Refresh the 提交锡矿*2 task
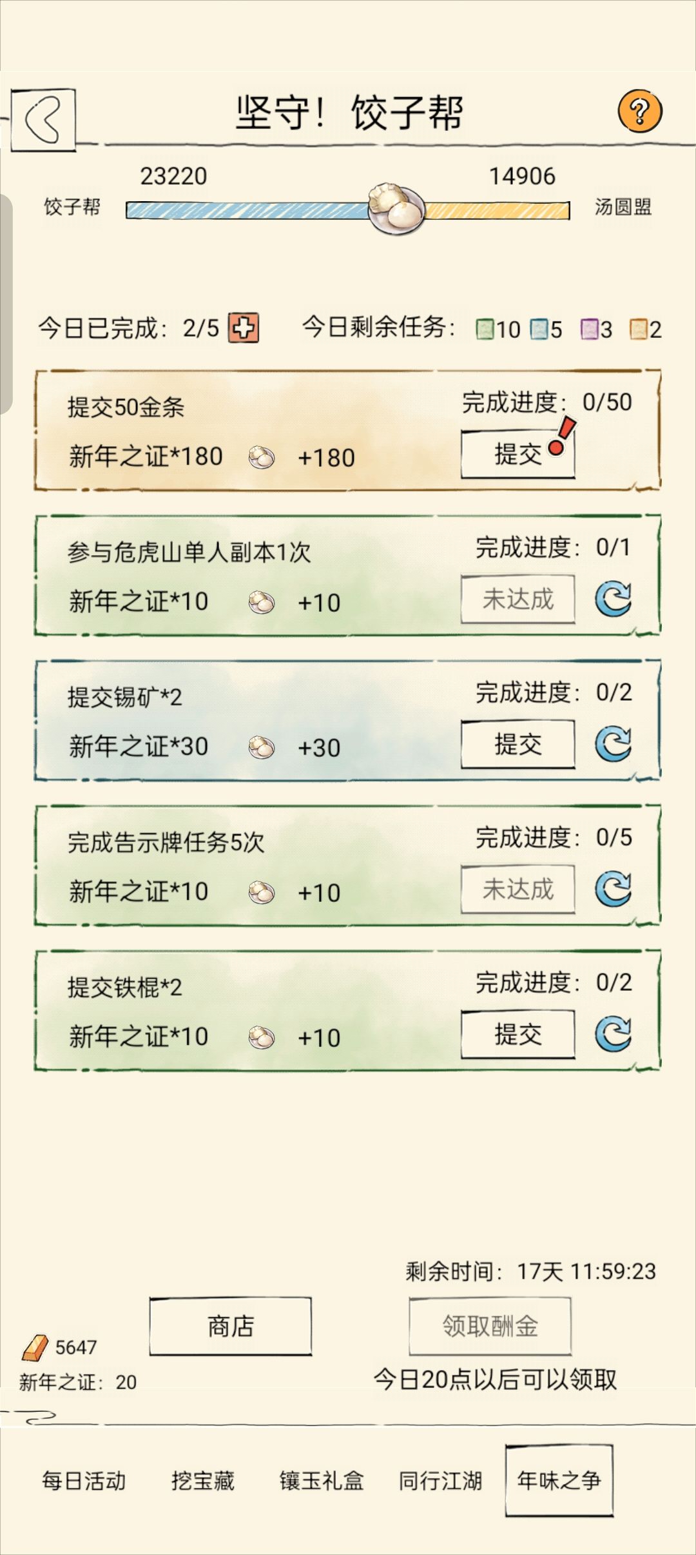This screenshot has height=1555, width=696. [x=613, y=744]
